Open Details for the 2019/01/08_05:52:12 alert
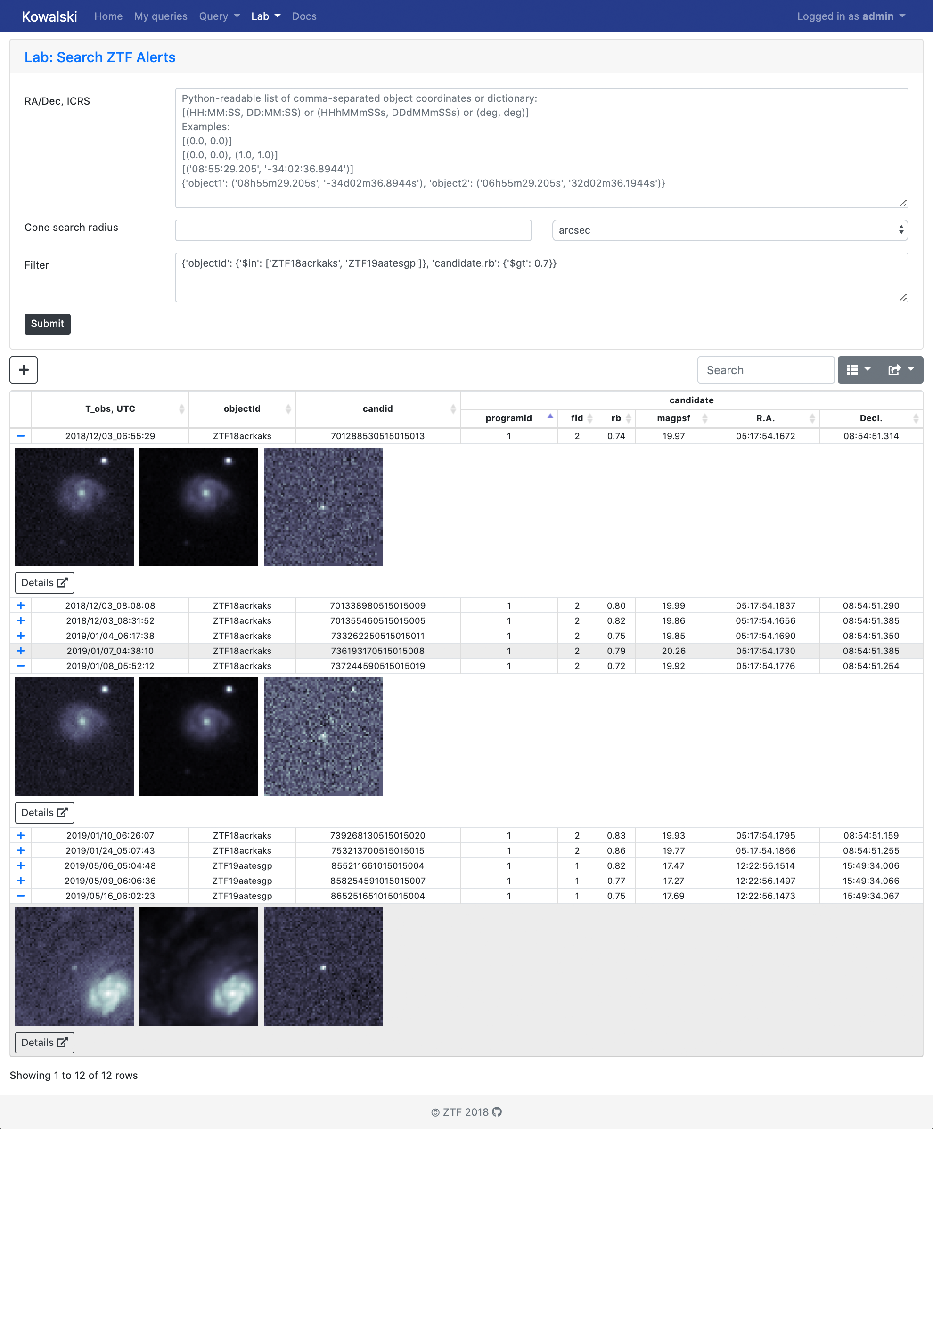 (x=44, y=812)
